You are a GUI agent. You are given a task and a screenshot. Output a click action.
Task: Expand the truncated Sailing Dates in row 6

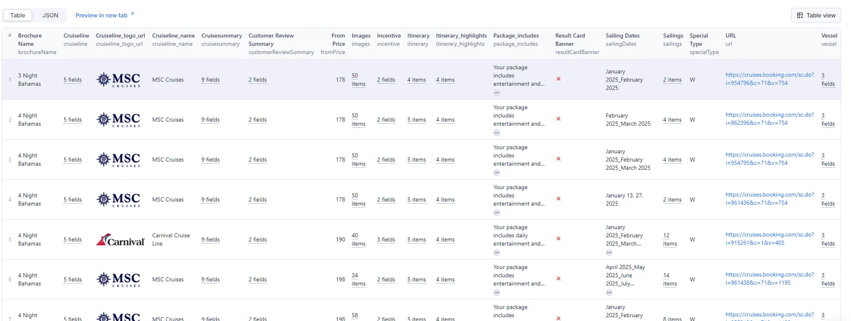pos(609,293)
